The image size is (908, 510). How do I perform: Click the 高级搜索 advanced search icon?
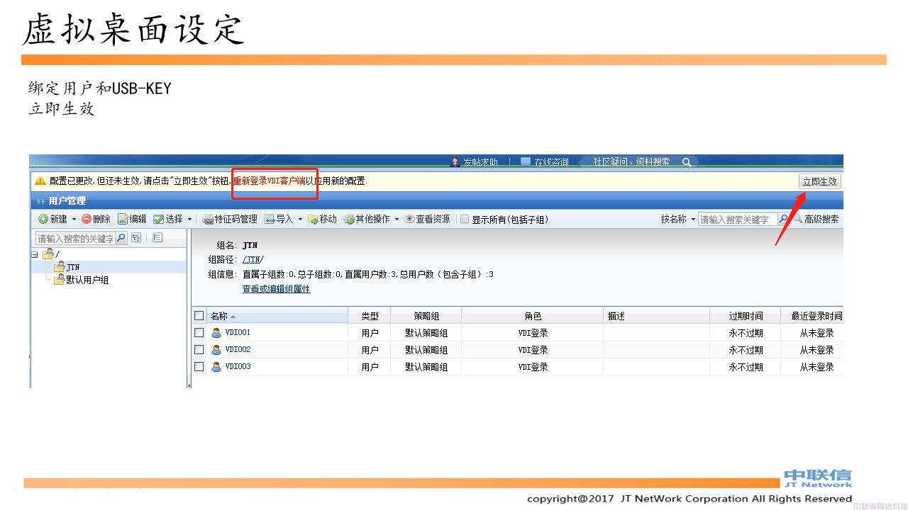(x=797, y=220)
